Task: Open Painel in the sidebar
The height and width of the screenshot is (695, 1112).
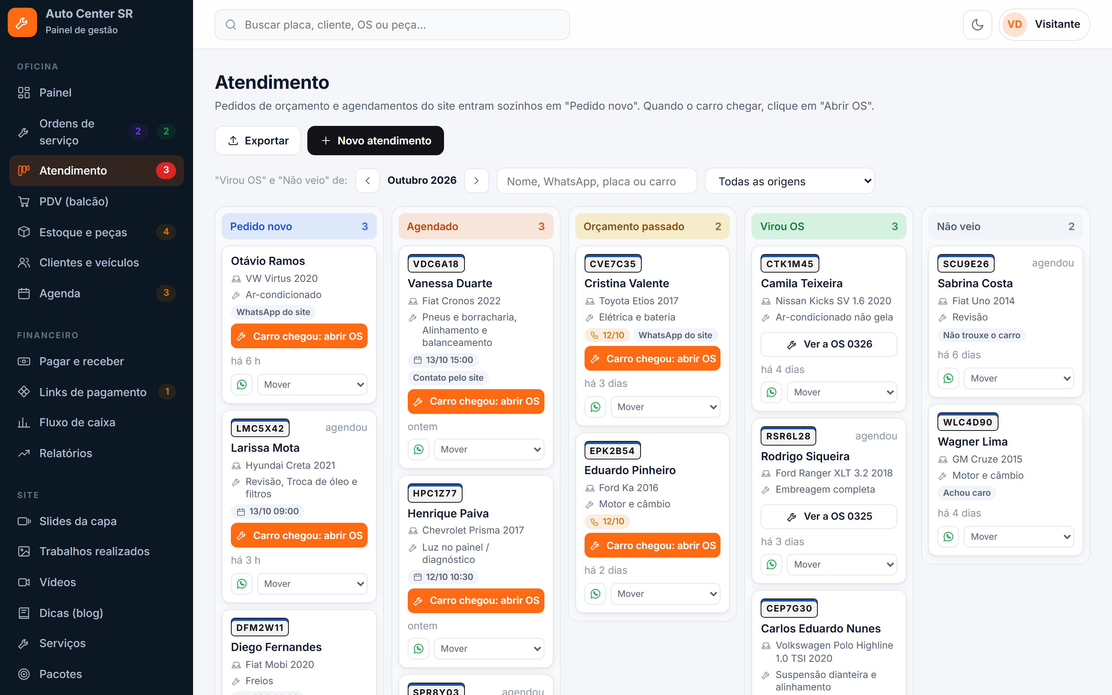Action: [x=97, y=92]
